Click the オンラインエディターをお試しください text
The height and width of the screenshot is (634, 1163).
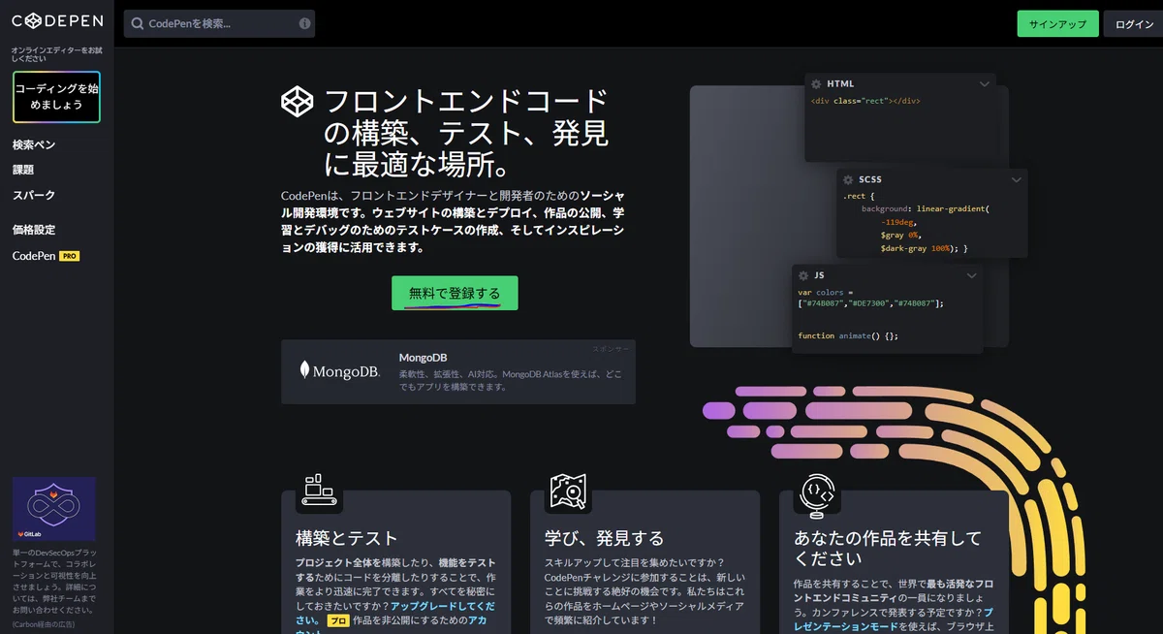pyautogui.click(x=56, y=54)
